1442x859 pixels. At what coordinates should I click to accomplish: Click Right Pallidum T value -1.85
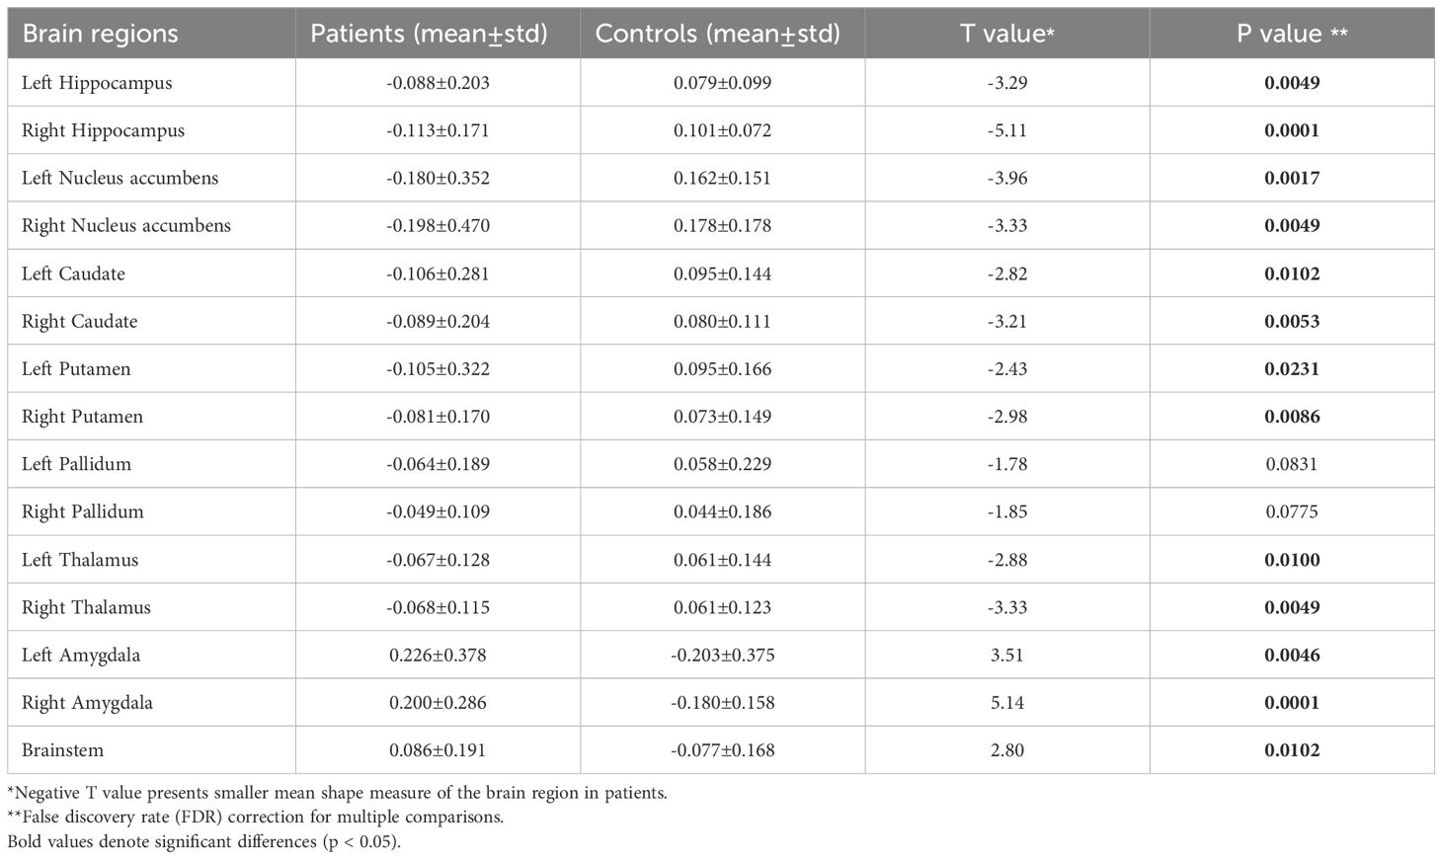1007,511
